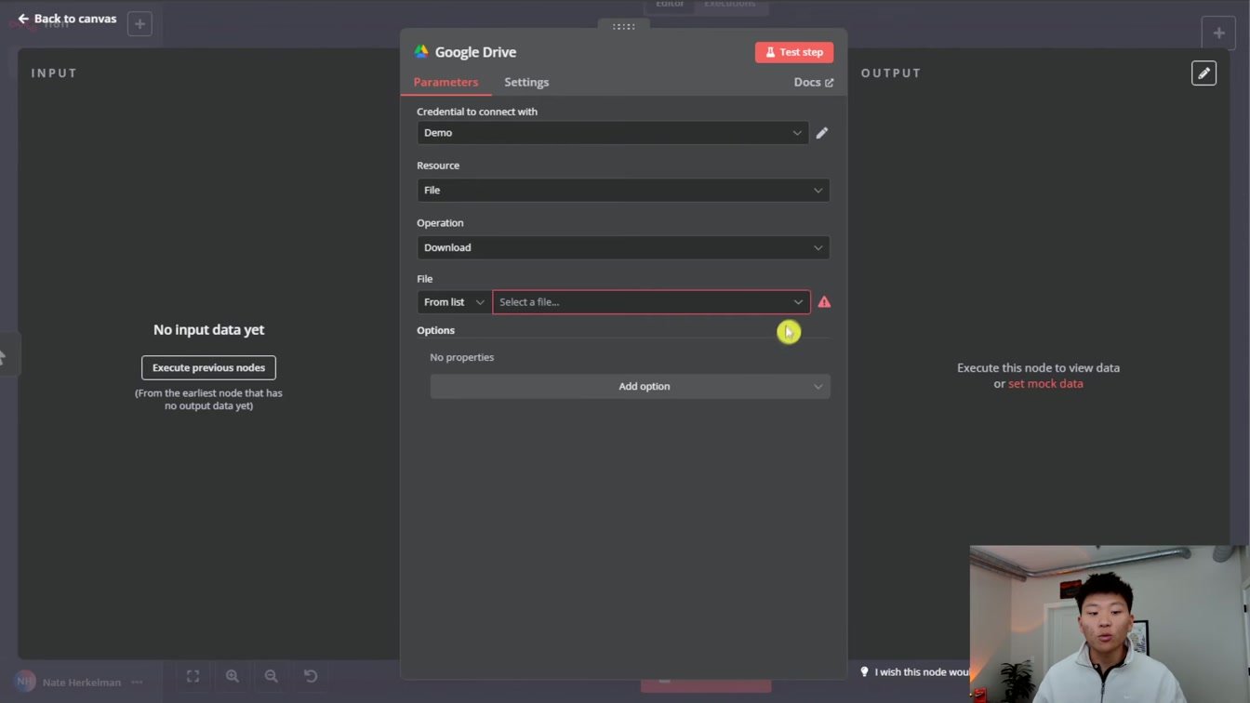This screenshot has width=1250, height=703.
Task: Click the arrow tab on left edge
Action: (x=6, y=357)
